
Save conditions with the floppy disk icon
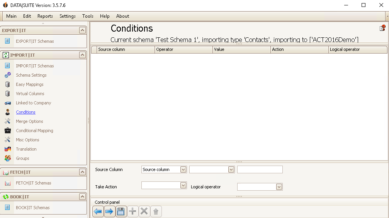click(121, 211)
